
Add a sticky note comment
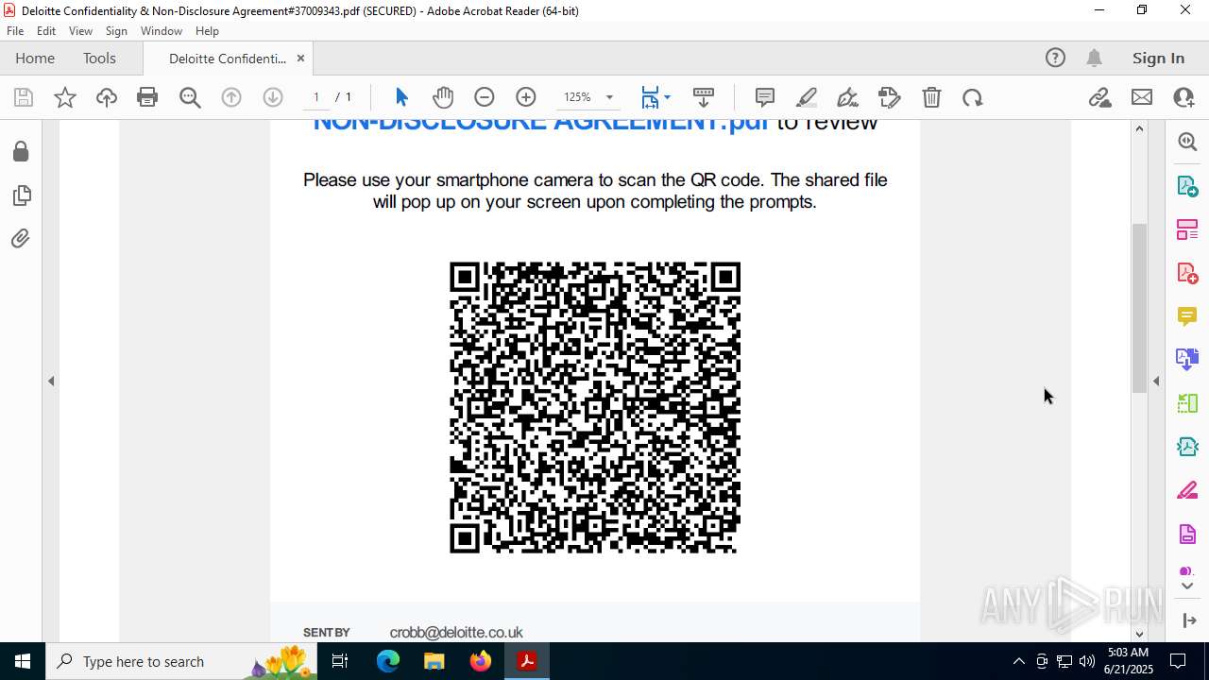click(x=765, y=97)
